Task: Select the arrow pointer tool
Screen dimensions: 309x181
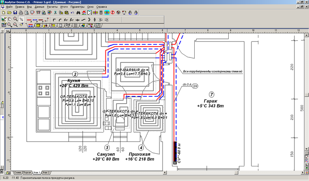Action: 21,19
